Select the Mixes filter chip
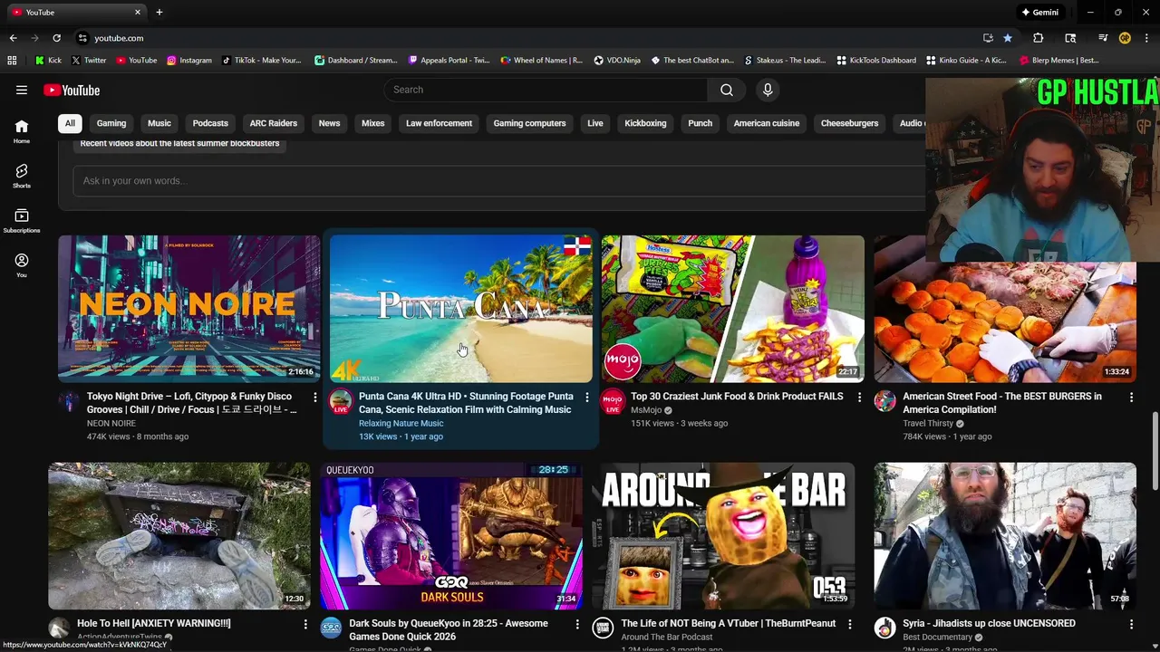 pos(373,123)
